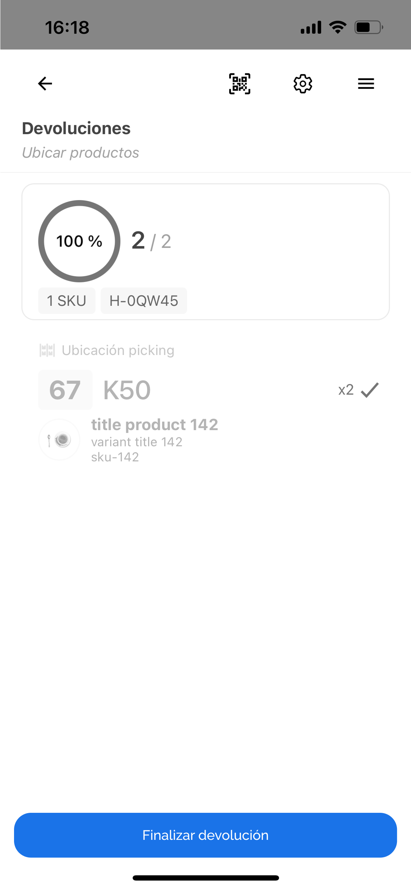
Task: Tap the shelf icon beside Ubicación picking
Action: point(47,350)
